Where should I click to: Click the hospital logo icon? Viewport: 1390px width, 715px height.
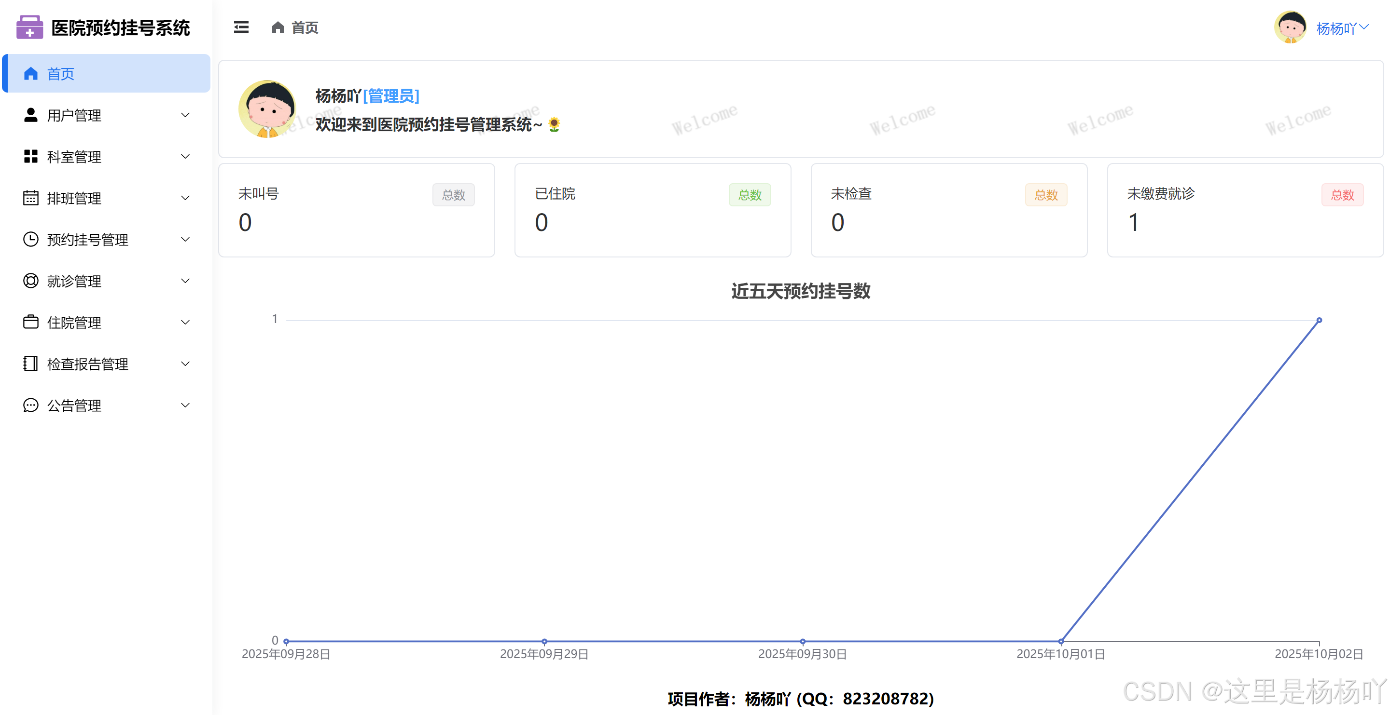click(29, 27)
